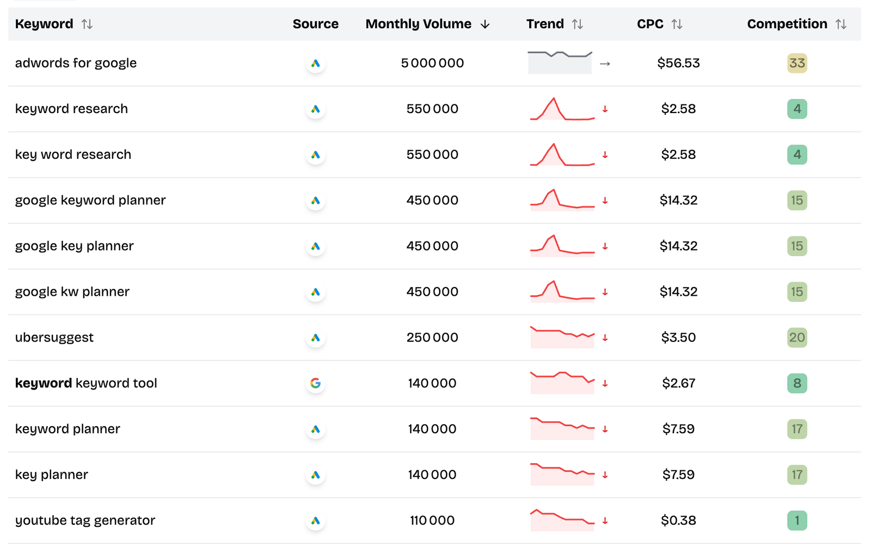
Task: Click down trend arrow for keyword research
Action: tap(605, 109)
